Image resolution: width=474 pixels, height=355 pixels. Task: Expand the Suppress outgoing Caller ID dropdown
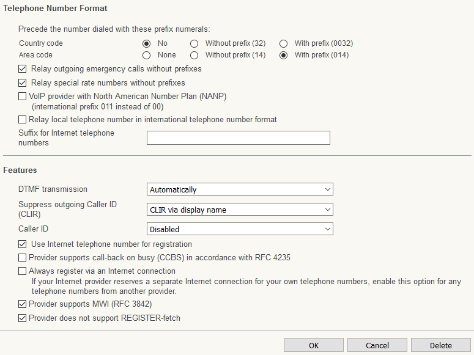[241, 210]
